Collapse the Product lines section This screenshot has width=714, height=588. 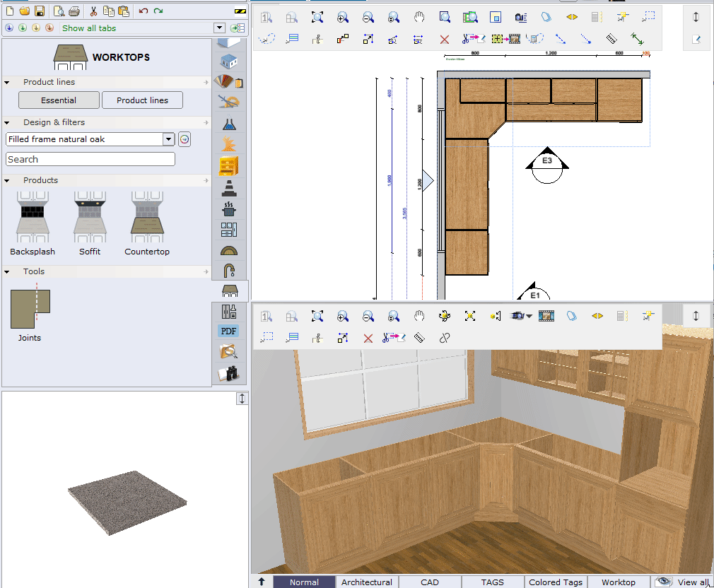[7, 83]
